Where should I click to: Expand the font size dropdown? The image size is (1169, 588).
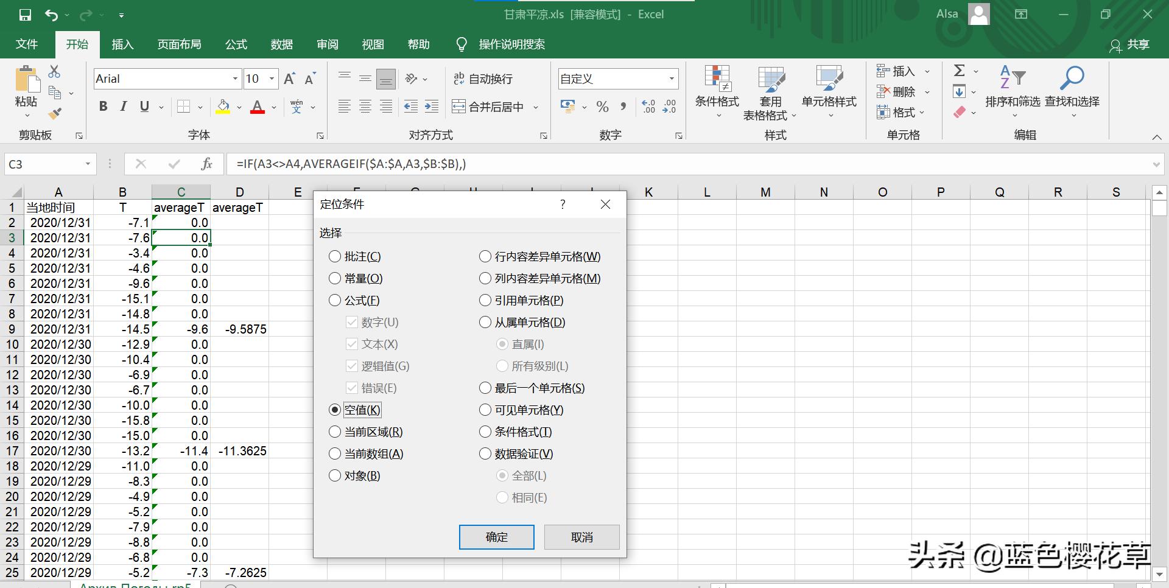tap(272, 79)
